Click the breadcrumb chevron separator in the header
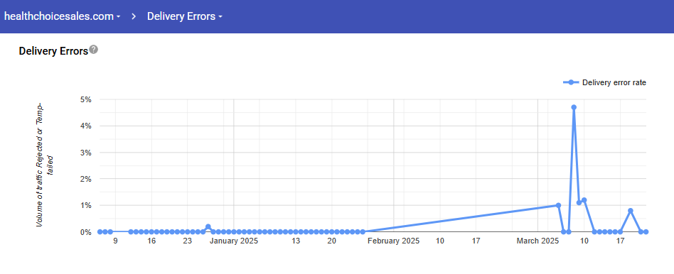Viewport: 674px width, 274px height. [x=134, y=16]
